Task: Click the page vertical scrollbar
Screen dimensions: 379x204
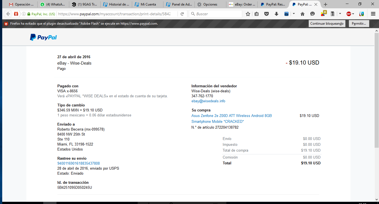Action: 377,90
